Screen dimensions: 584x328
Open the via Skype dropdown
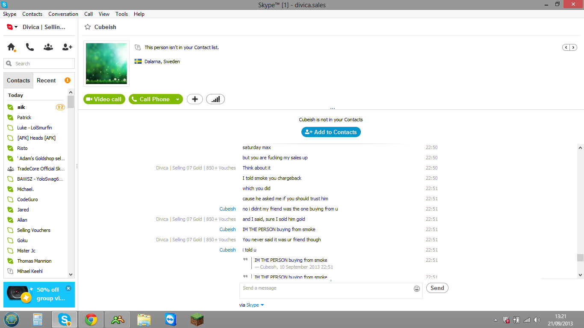click(255, 305)
